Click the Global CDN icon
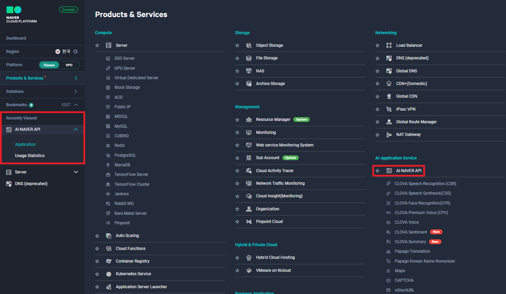This screenshot has height=294, width=506. click(389, 96)
